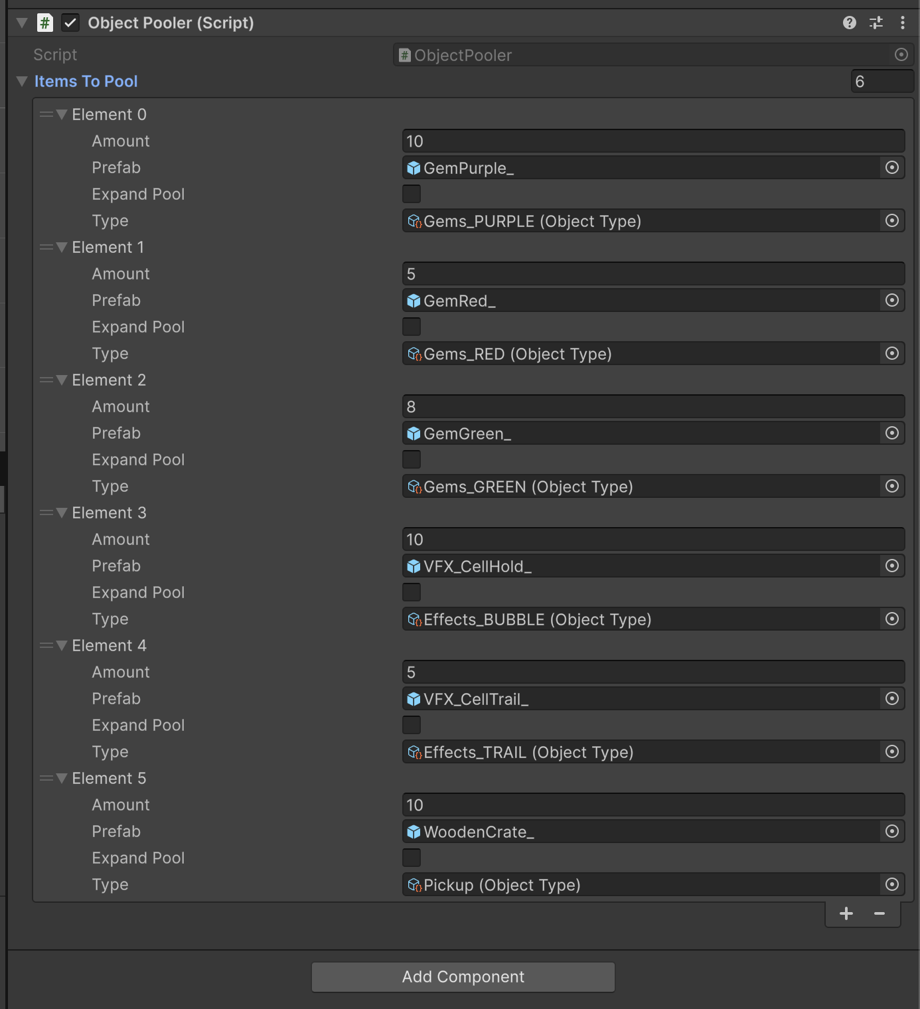Click the minus icon to remove element

[880, 914]
